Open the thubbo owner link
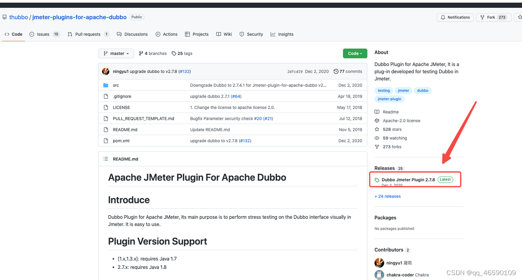Image resolution: width=522 pixels, height=280 pixels. pos(18,17)
